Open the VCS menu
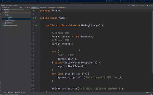Screen dimensions: 153x95 click(57, 1)
